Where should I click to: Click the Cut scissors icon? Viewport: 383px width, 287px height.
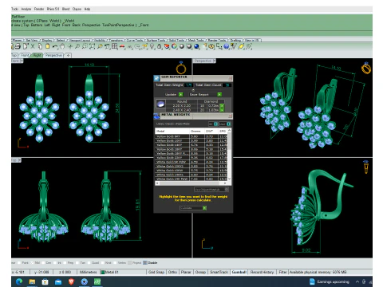coord(33,46)
